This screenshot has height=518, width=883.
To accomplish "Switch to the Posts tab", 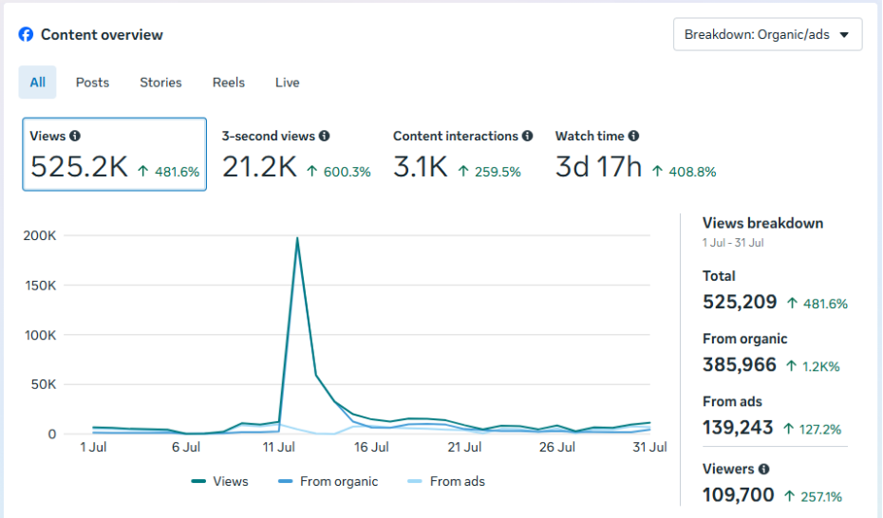I will [92, 83].
